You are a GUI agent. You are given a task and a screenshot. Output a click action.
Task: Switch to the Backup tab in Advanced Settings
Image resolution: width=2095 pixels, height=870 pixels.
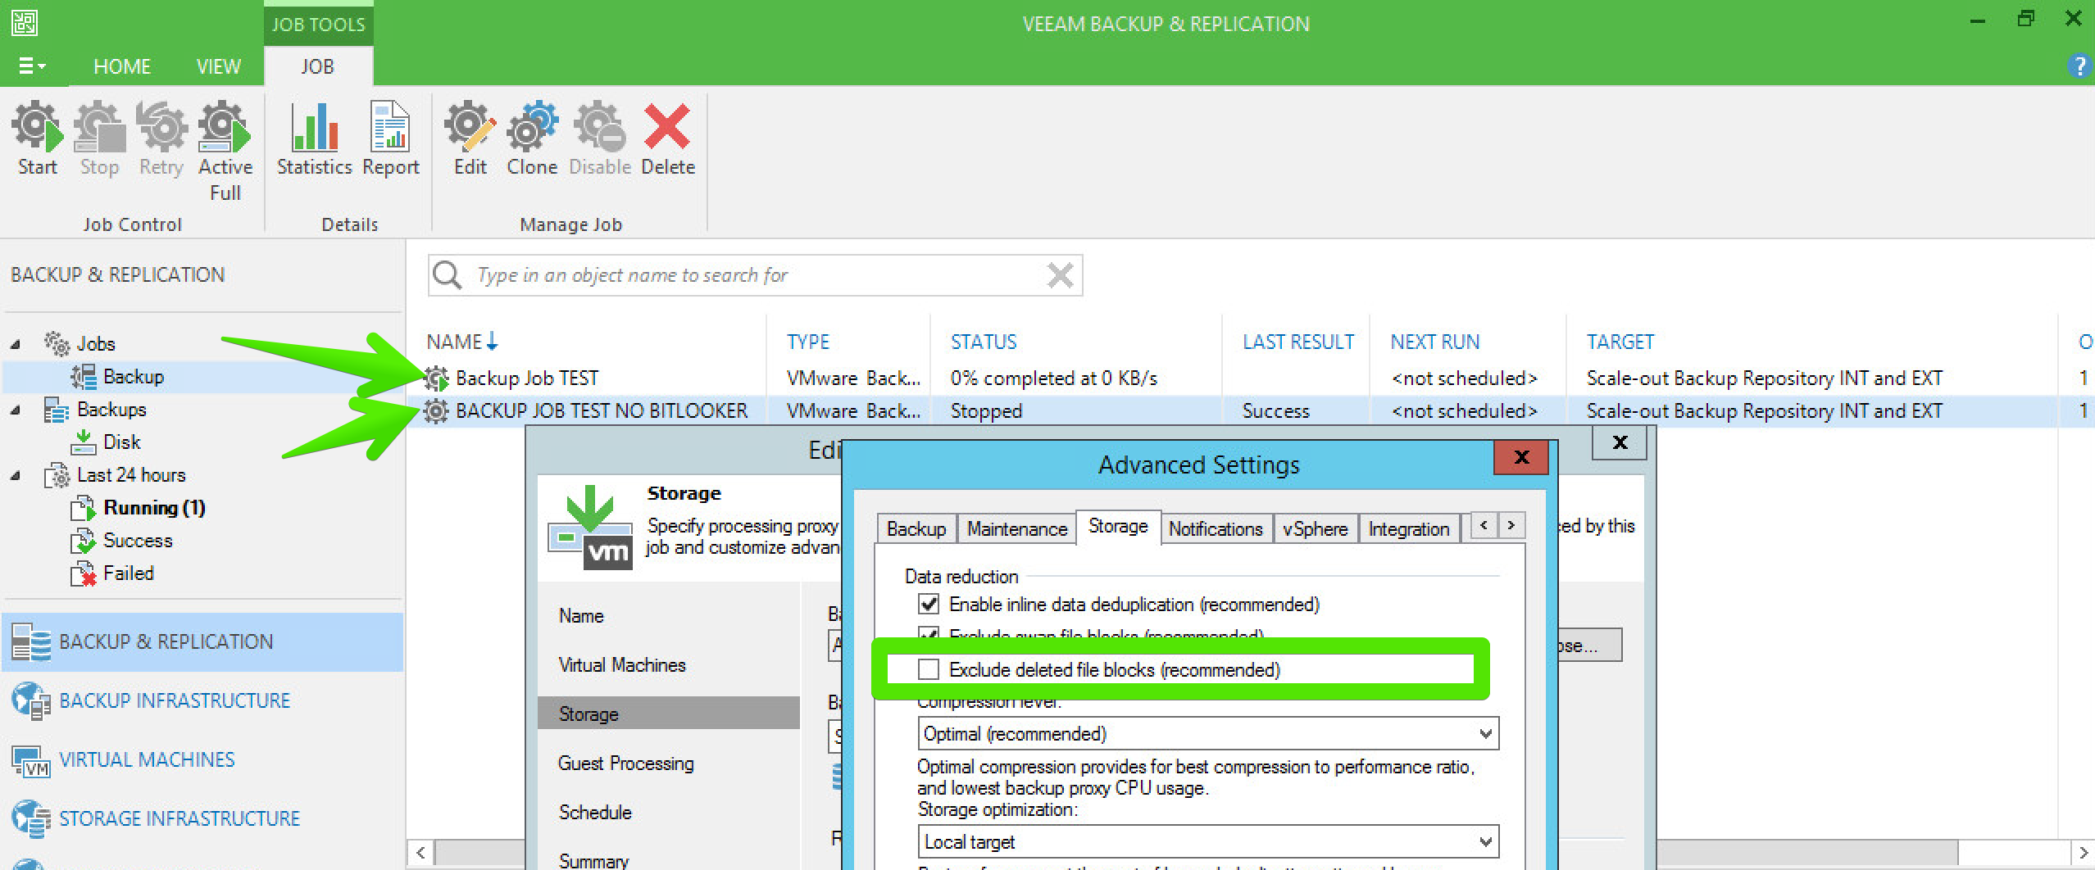(x=916, y=529)
